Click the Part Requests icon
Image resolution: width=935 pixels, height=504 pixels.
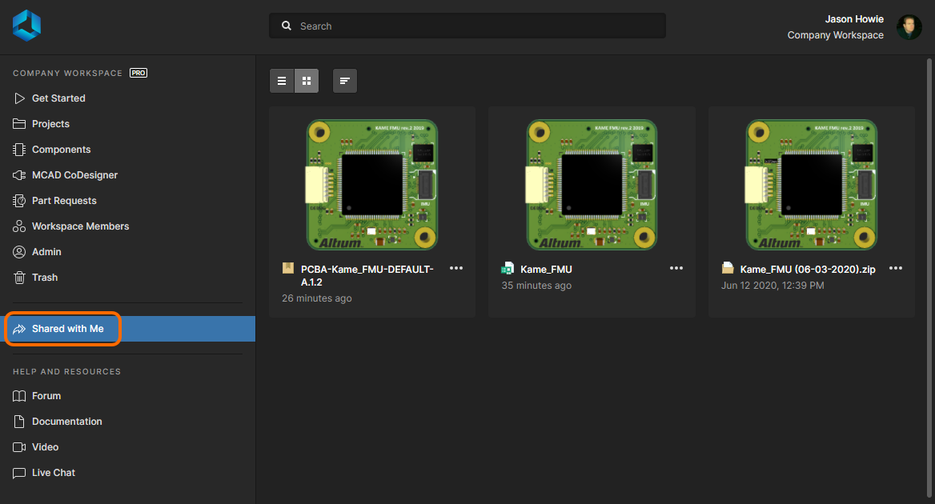[19, 201]
